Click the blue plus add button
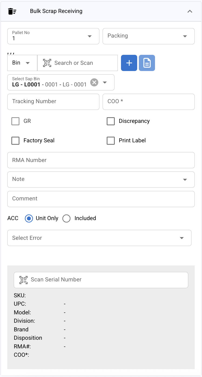This screenshot has height=377, width=202. (x=129, y=63)
